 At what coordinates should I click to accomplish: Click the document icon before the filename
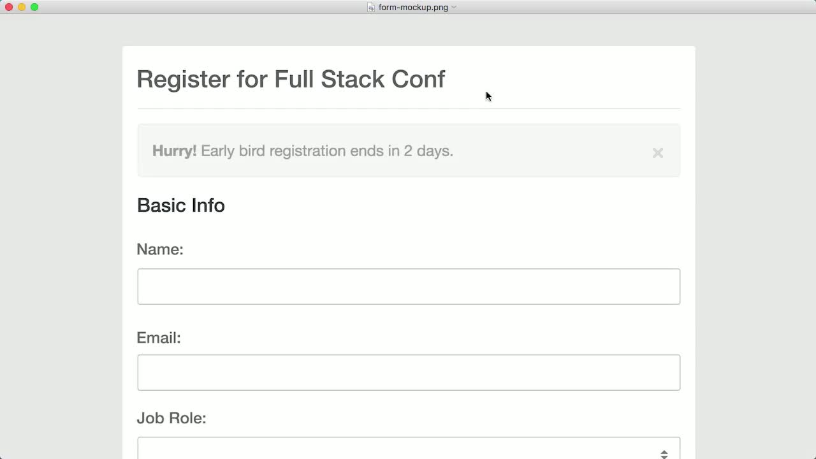coord(370,7)
